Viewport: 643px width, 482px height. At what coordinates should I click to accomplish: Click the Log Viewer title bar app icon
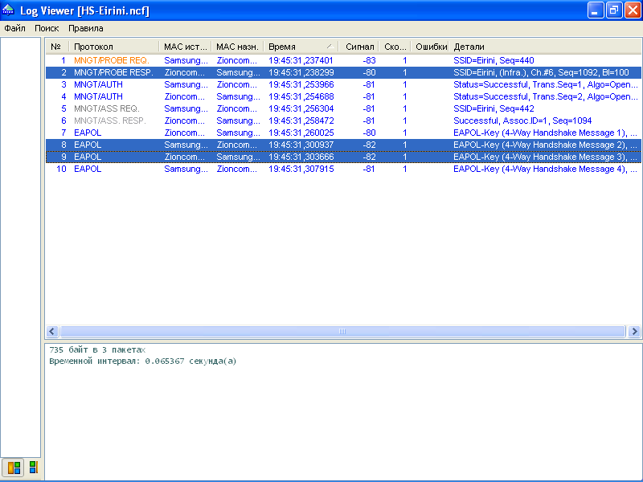9,10
